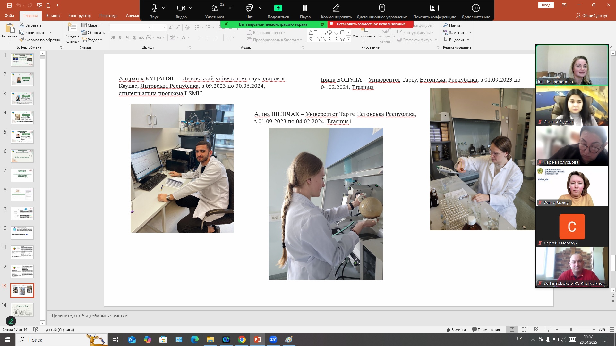Click notes field Щелкните, чтобы добавить заметки

tap(89, 316)
